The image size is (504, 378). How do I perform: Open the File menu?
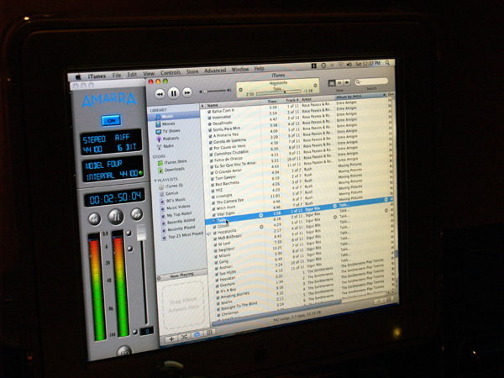[x=117, y=76]
